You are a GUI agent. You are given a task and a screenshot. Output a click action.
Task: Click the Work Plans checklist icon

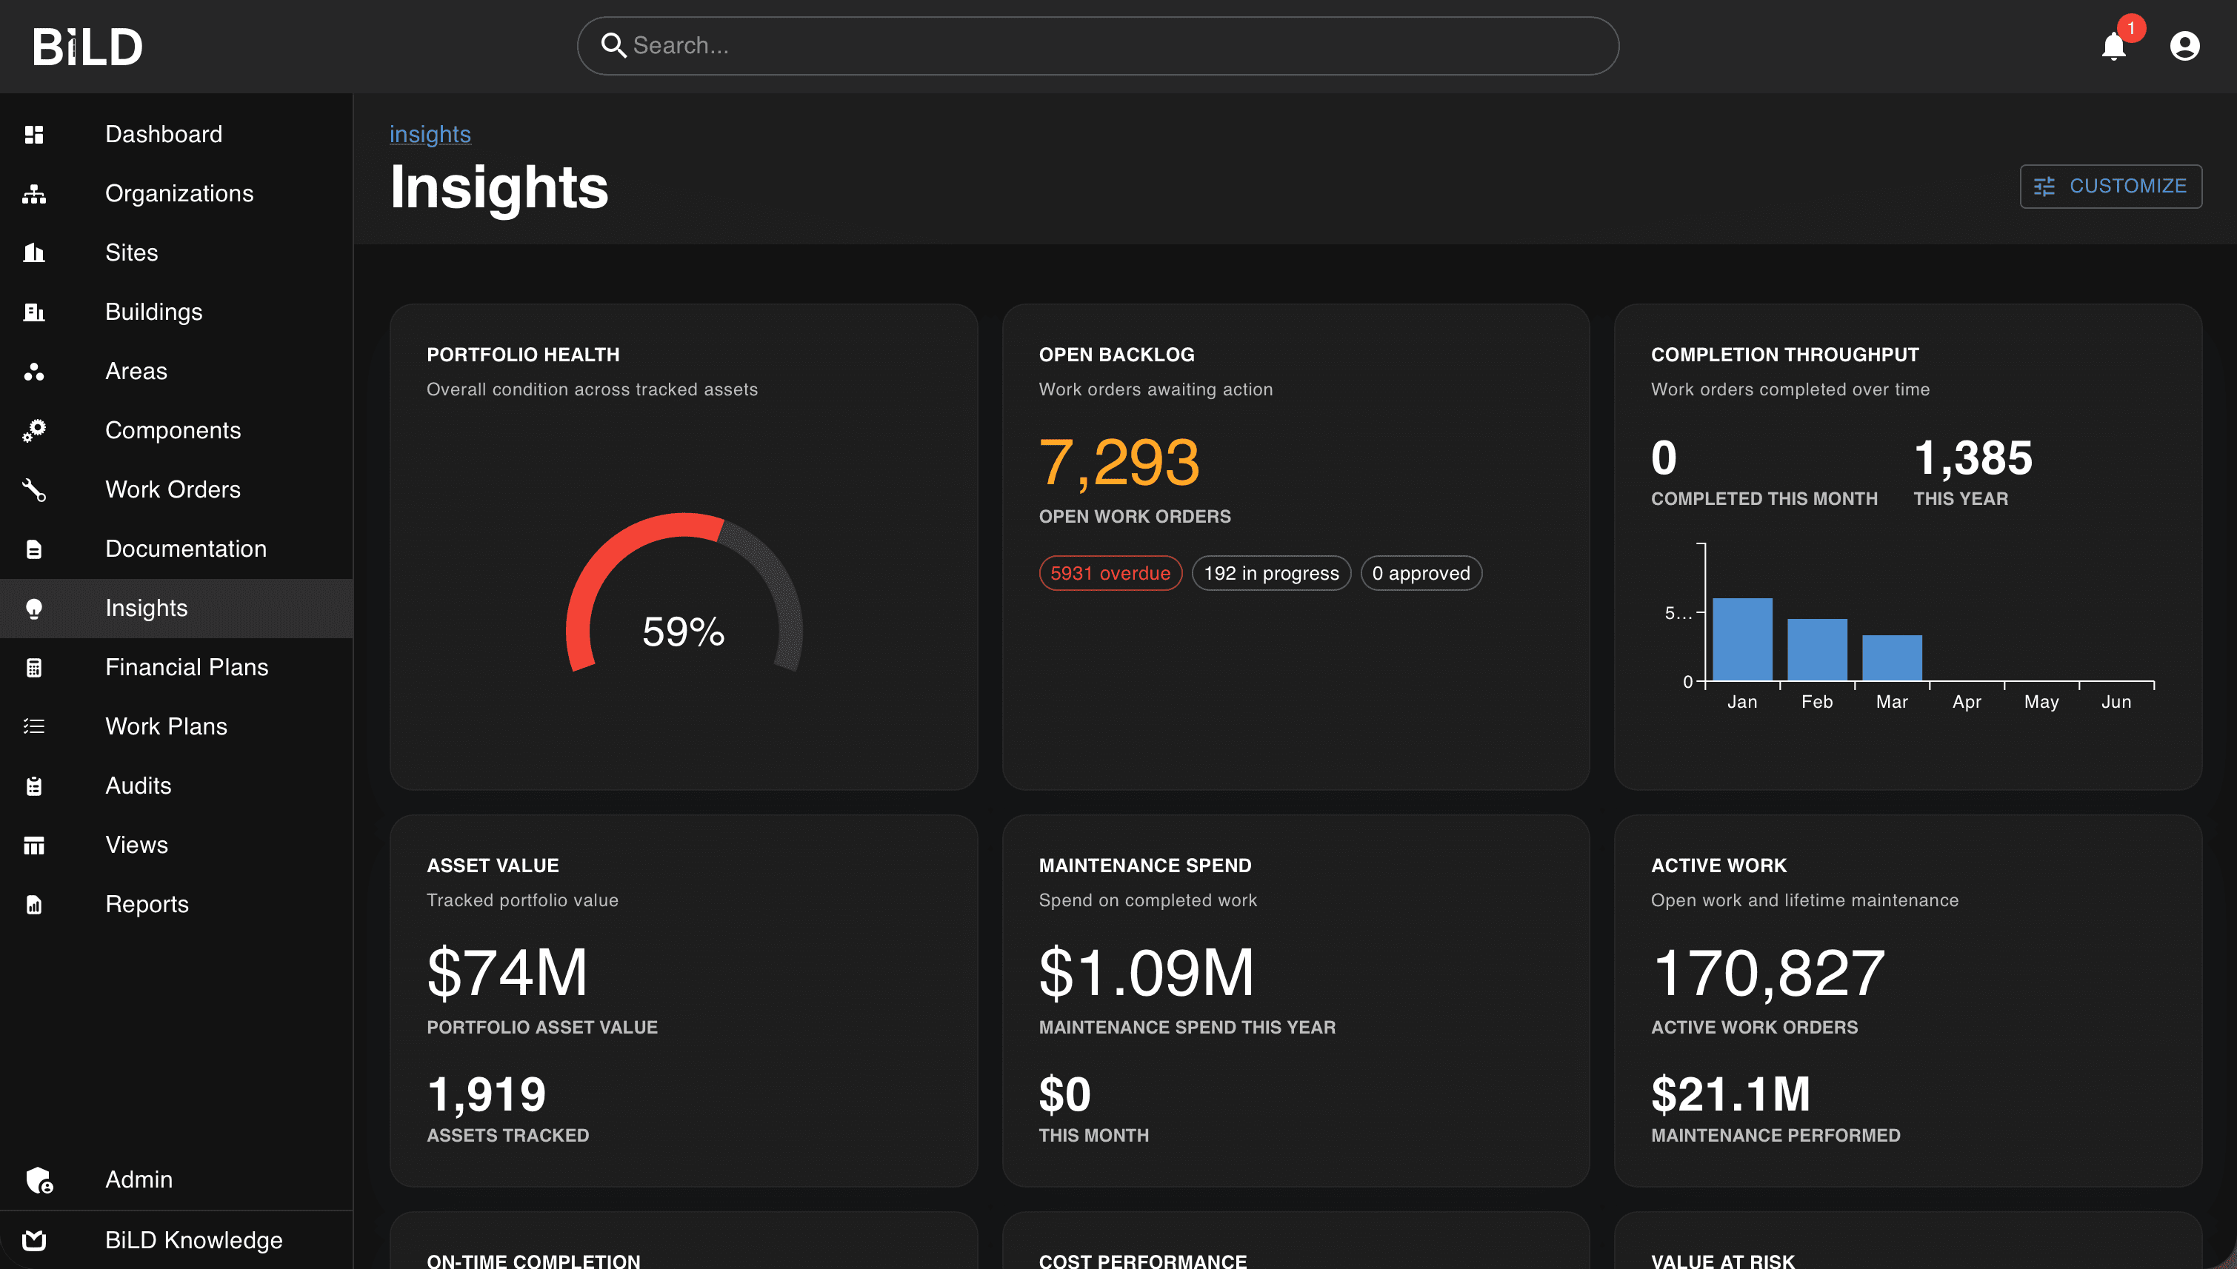[x=34, y=727]
